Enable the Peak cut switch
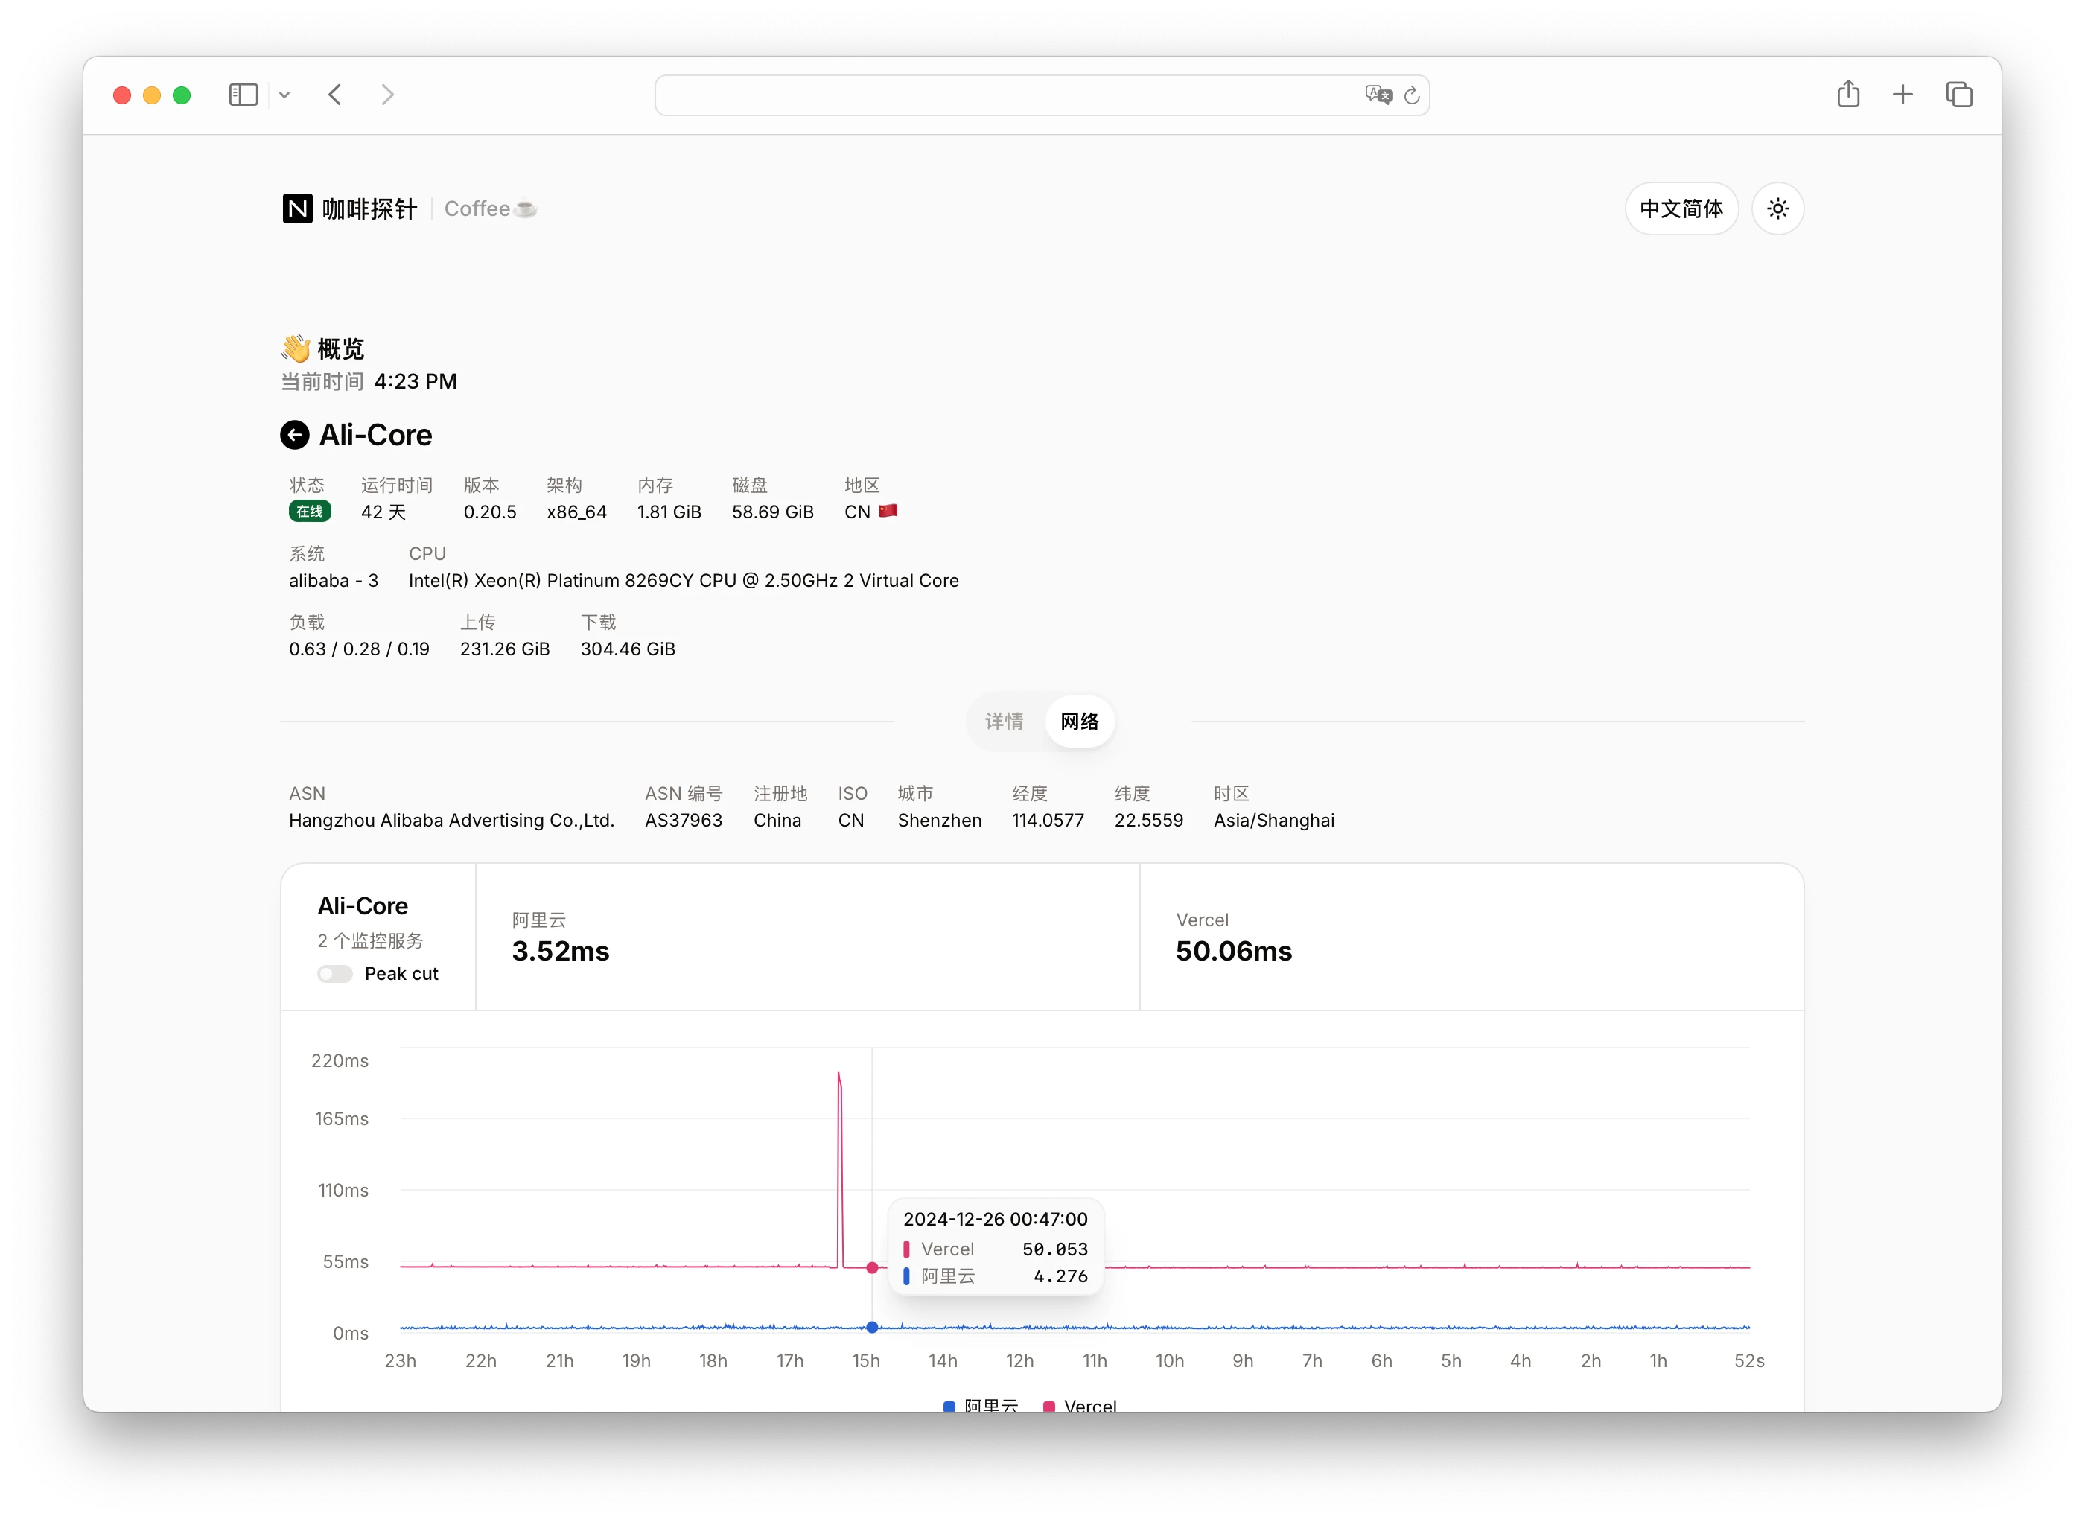 335,974
